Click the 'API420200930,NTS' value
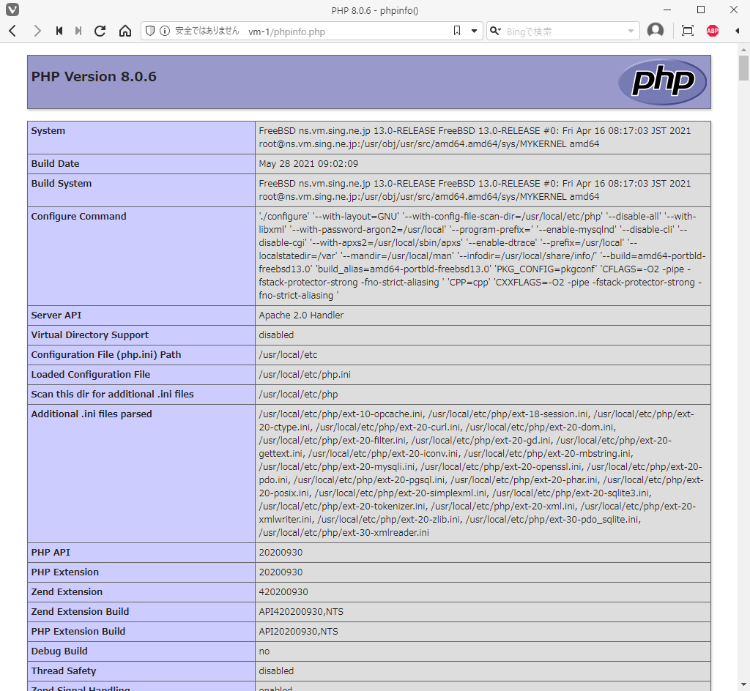Viewport: 750px width, 691px height. [301, 612]
